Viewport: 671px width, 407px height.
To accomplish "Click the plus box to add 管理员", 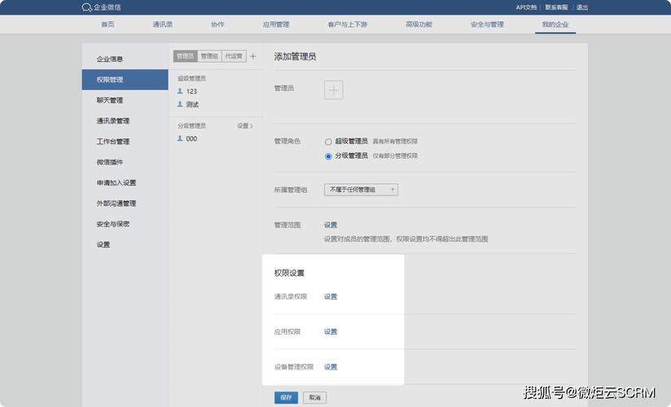I will 334,90.
